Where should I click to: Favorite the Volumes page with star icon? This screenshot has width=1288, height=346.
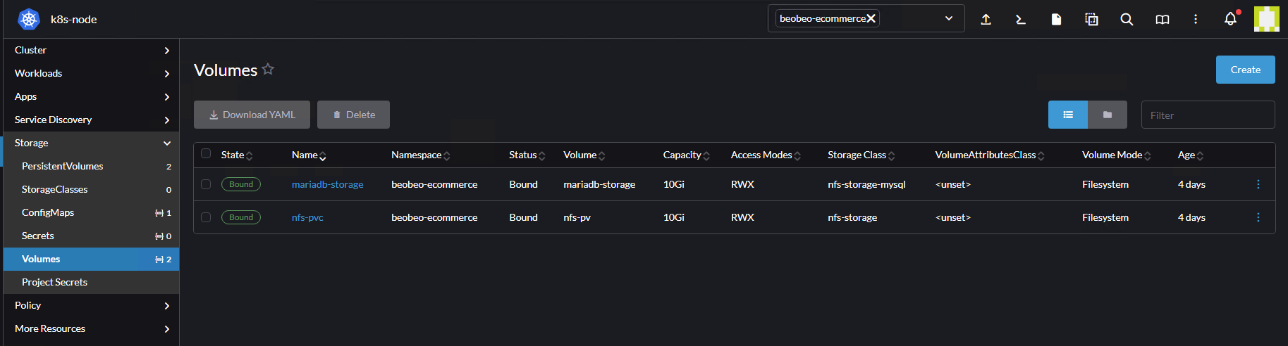(x=268, y=69)
